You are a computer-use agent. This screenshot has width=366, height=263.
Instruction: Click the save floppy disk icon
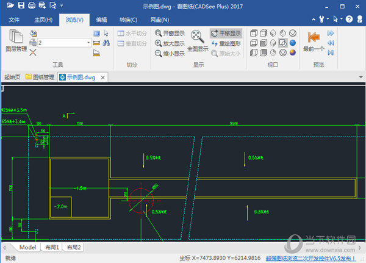pos(21,5)
